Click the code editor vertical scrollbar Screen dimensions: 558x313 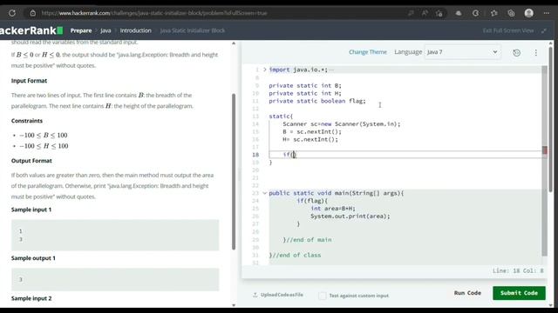point(544,160)
